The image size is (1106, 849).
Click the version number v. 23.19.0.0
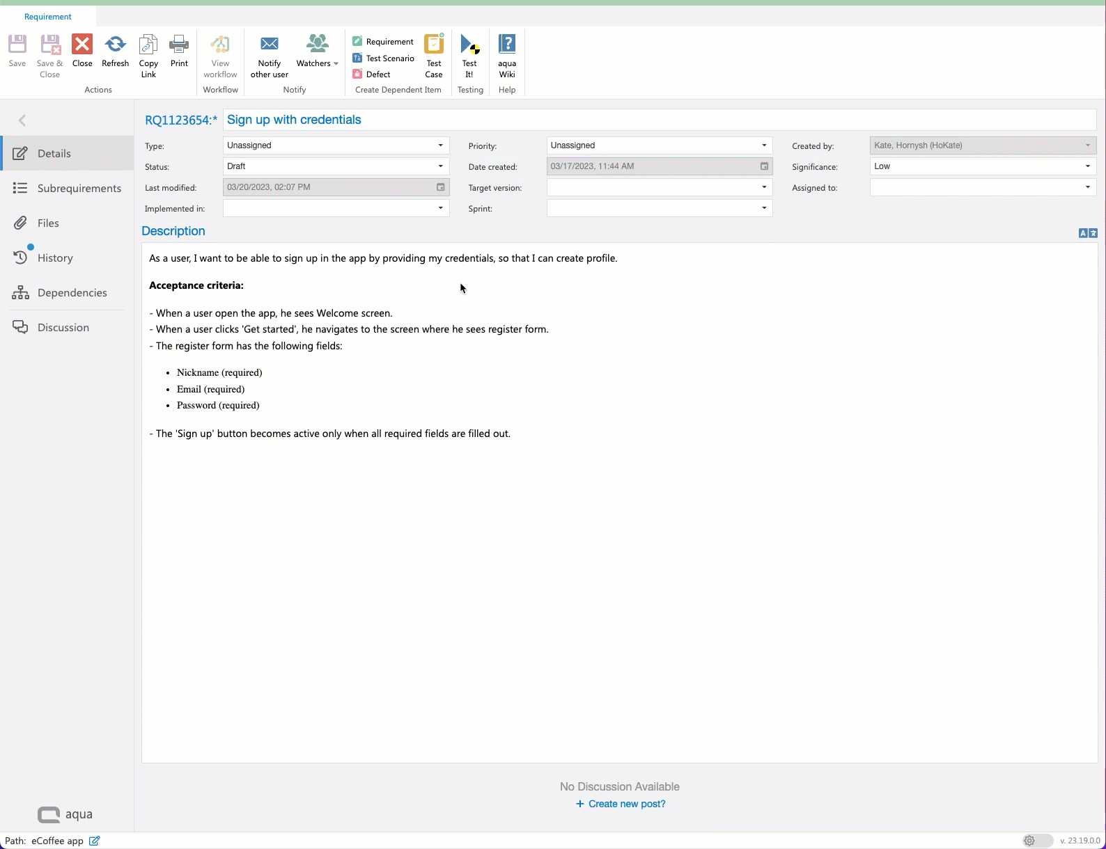click(x=1080, y=841)
